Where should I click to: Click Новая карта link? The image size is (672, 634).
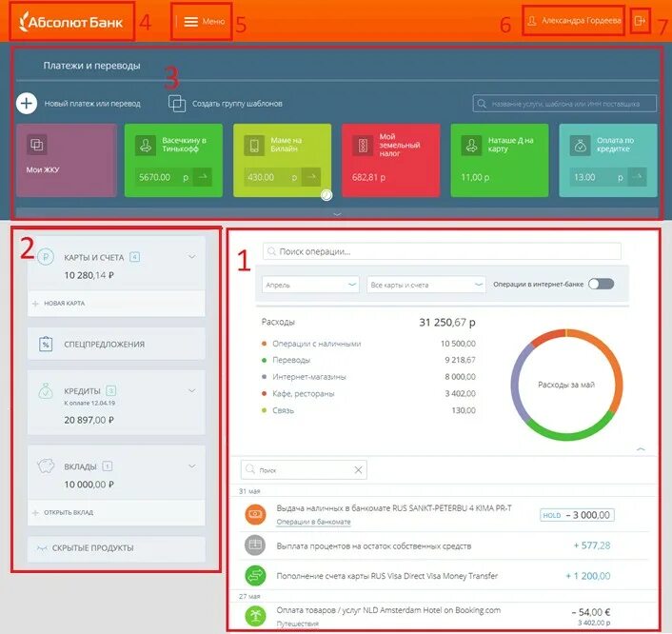point(65,303)
